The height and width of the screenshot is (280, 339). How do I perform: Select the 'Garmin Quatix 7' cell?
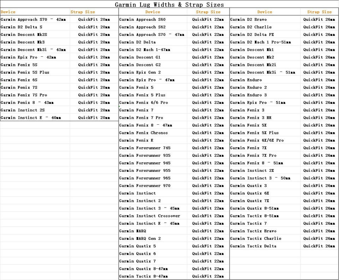point(153,261)
